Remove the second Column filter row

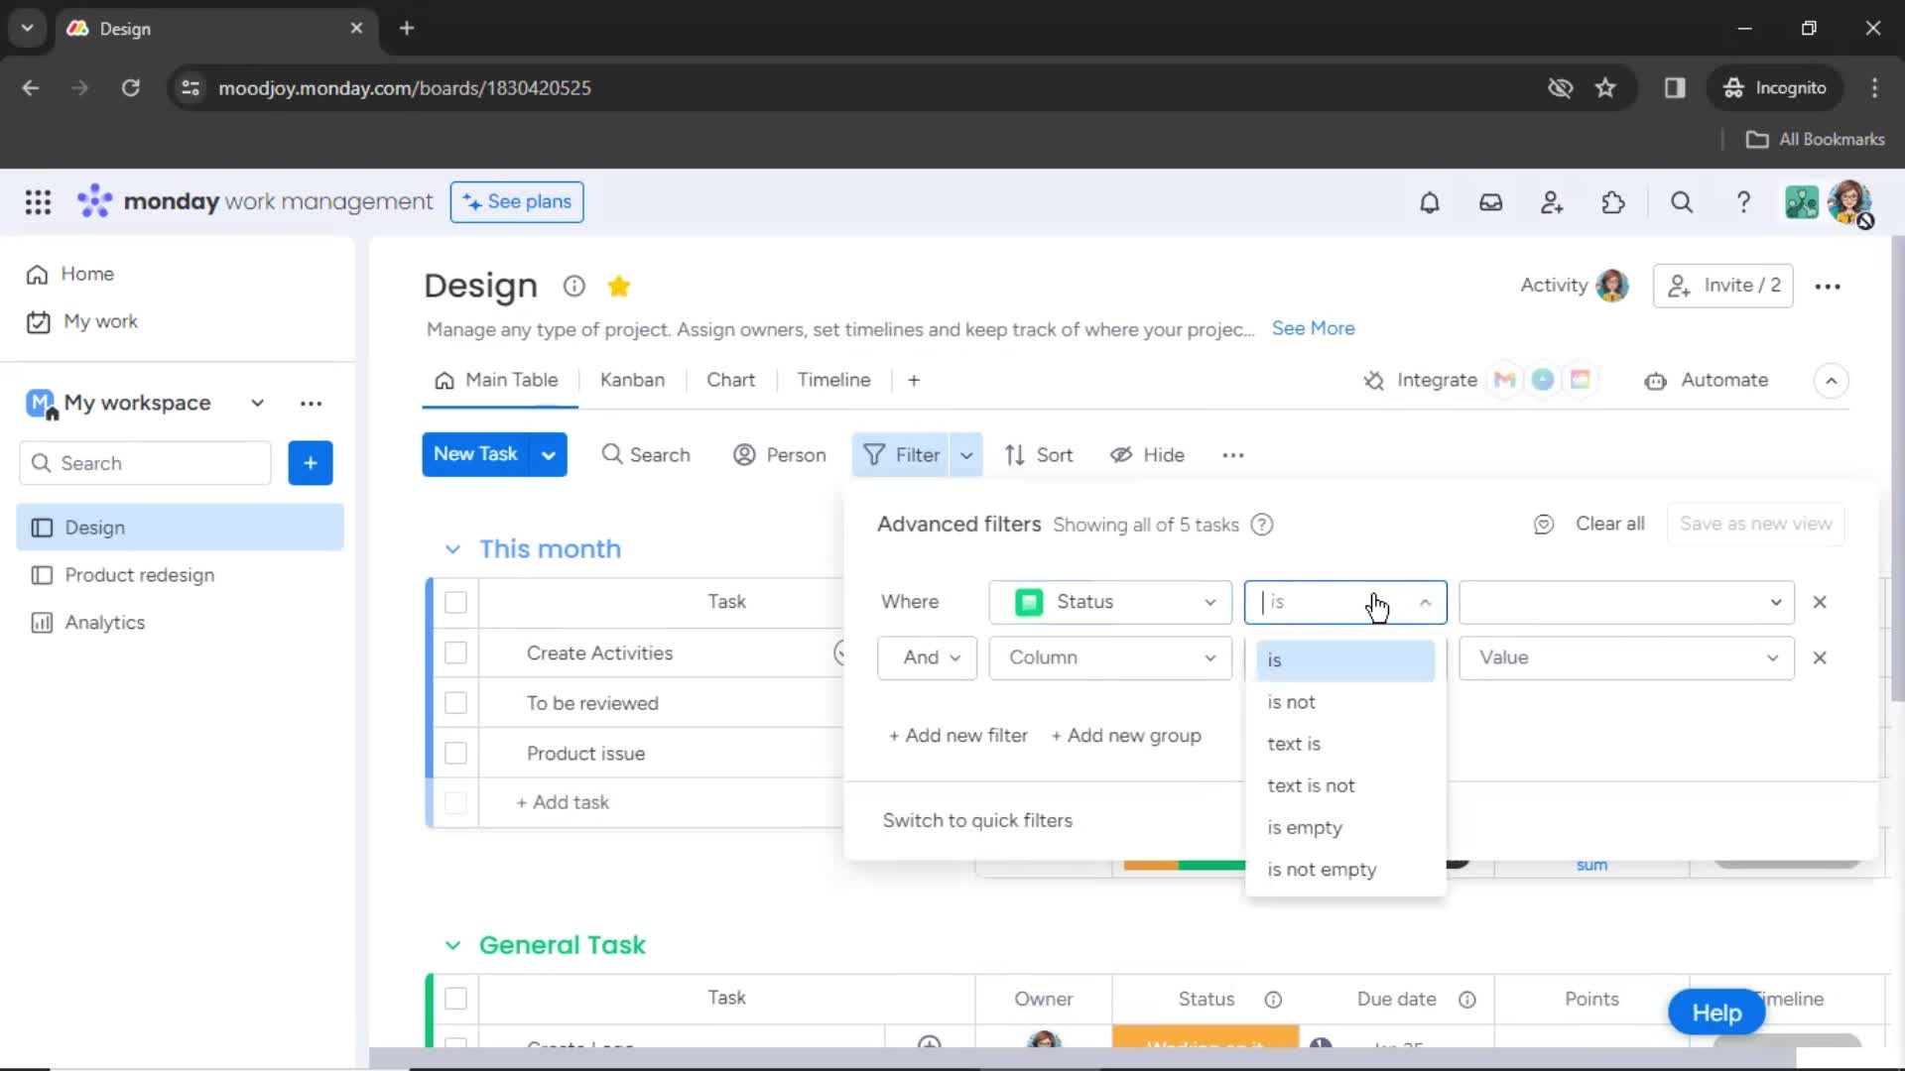(1820, 658)
